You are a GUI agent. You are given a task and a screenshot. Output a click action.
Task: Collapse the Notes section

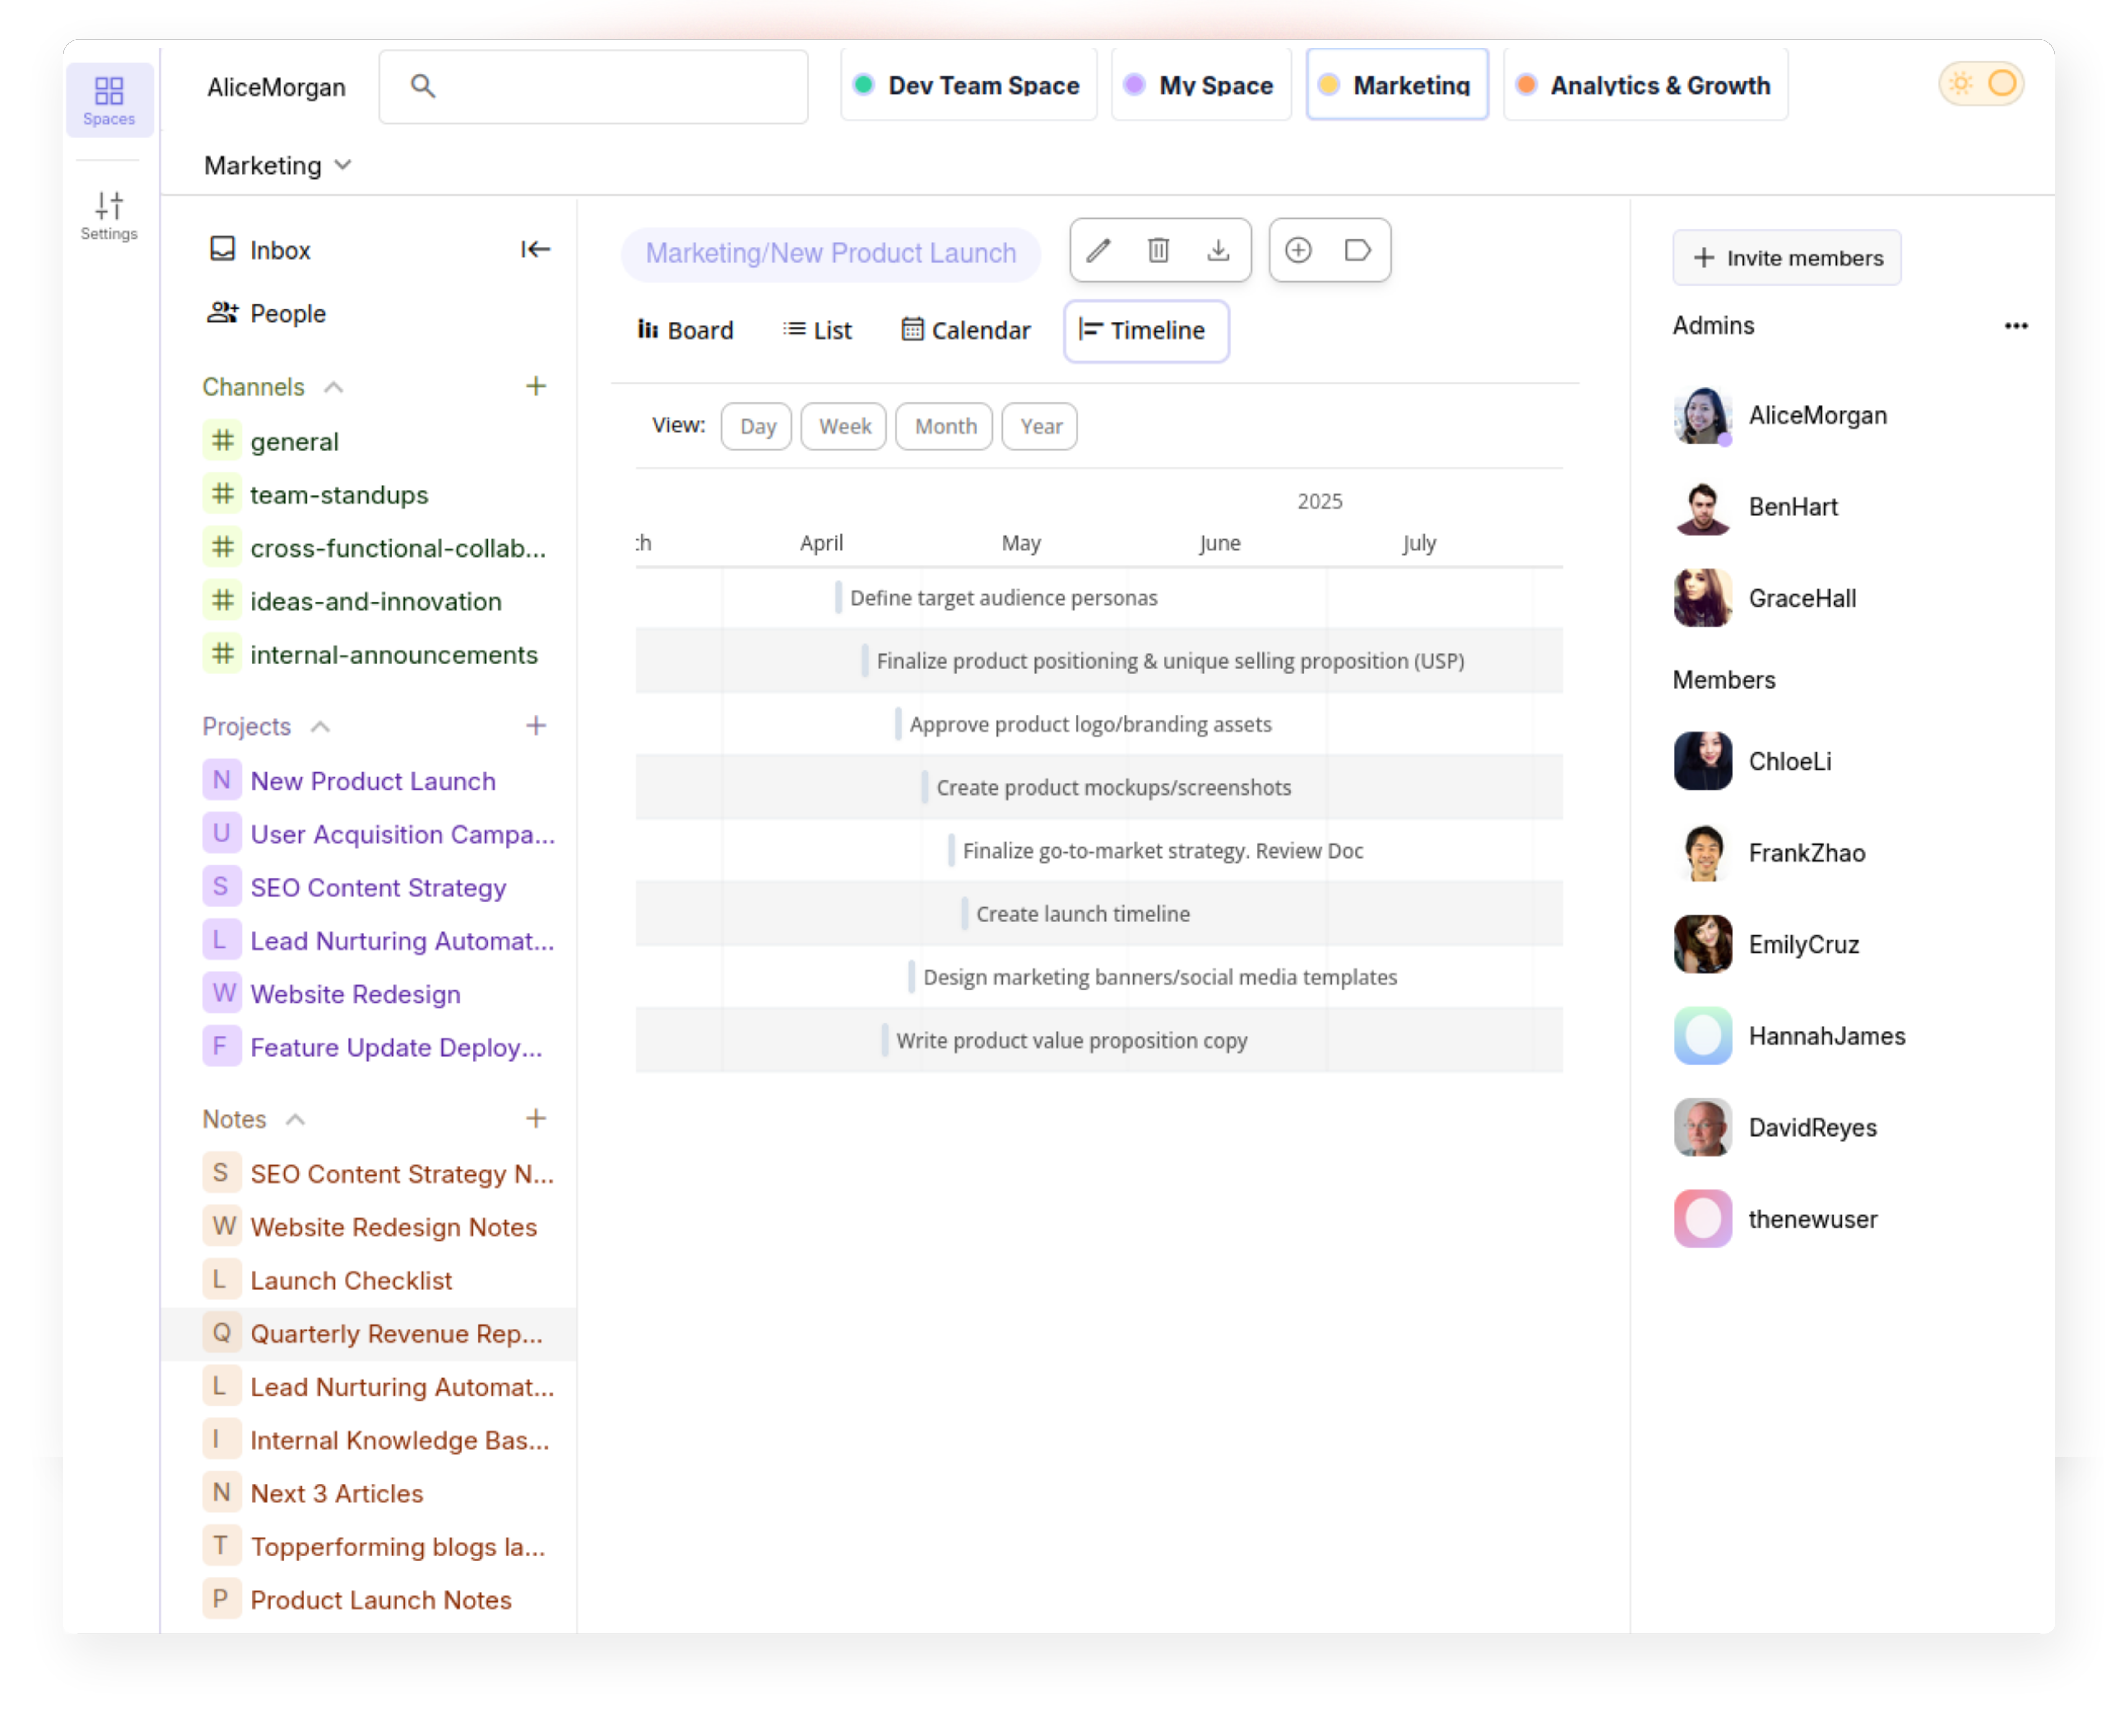pos(295,1120)
